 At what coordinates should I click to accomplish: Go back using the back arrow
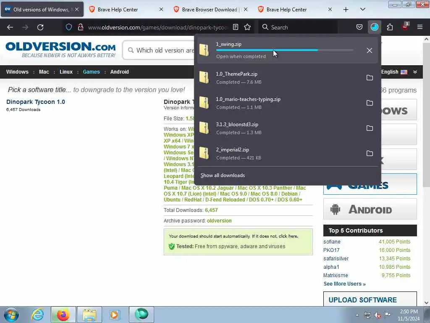pos(10,27)
